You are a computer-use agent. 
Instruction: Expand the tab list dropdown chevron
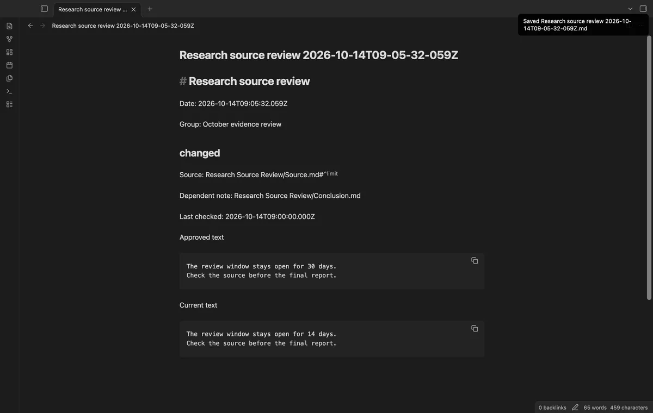pyautogui.click(x=630, y=9)
